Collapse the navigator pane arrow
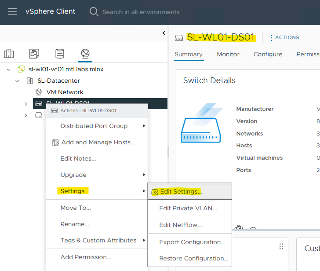 (x=164, y=33)
